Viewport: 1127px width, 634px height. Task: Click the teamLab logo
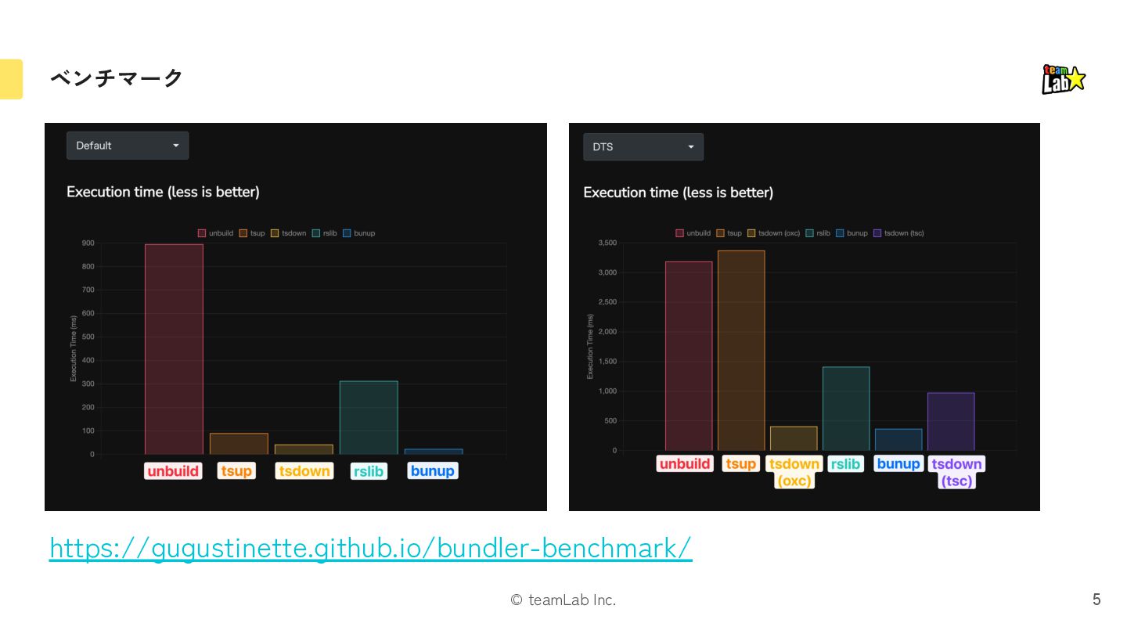(x=1064, y=79)
